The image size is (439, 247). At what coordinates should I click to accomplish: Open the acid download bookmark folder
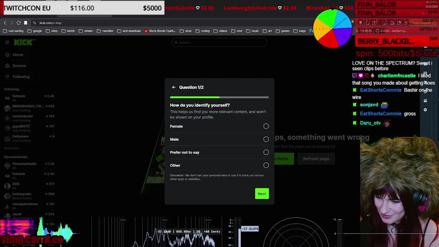tap(129, 31)
